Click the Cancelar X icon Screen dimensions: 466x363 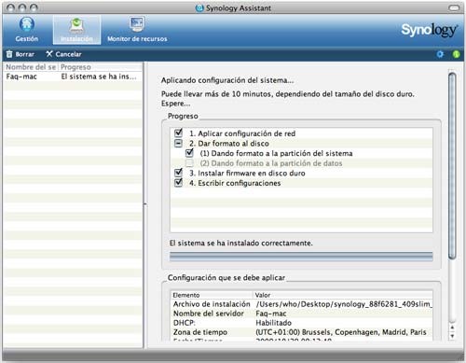[x=49, y=54]
